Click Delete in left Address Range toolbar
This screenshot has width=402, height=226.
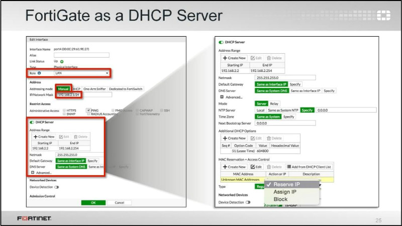click(81, 137)
